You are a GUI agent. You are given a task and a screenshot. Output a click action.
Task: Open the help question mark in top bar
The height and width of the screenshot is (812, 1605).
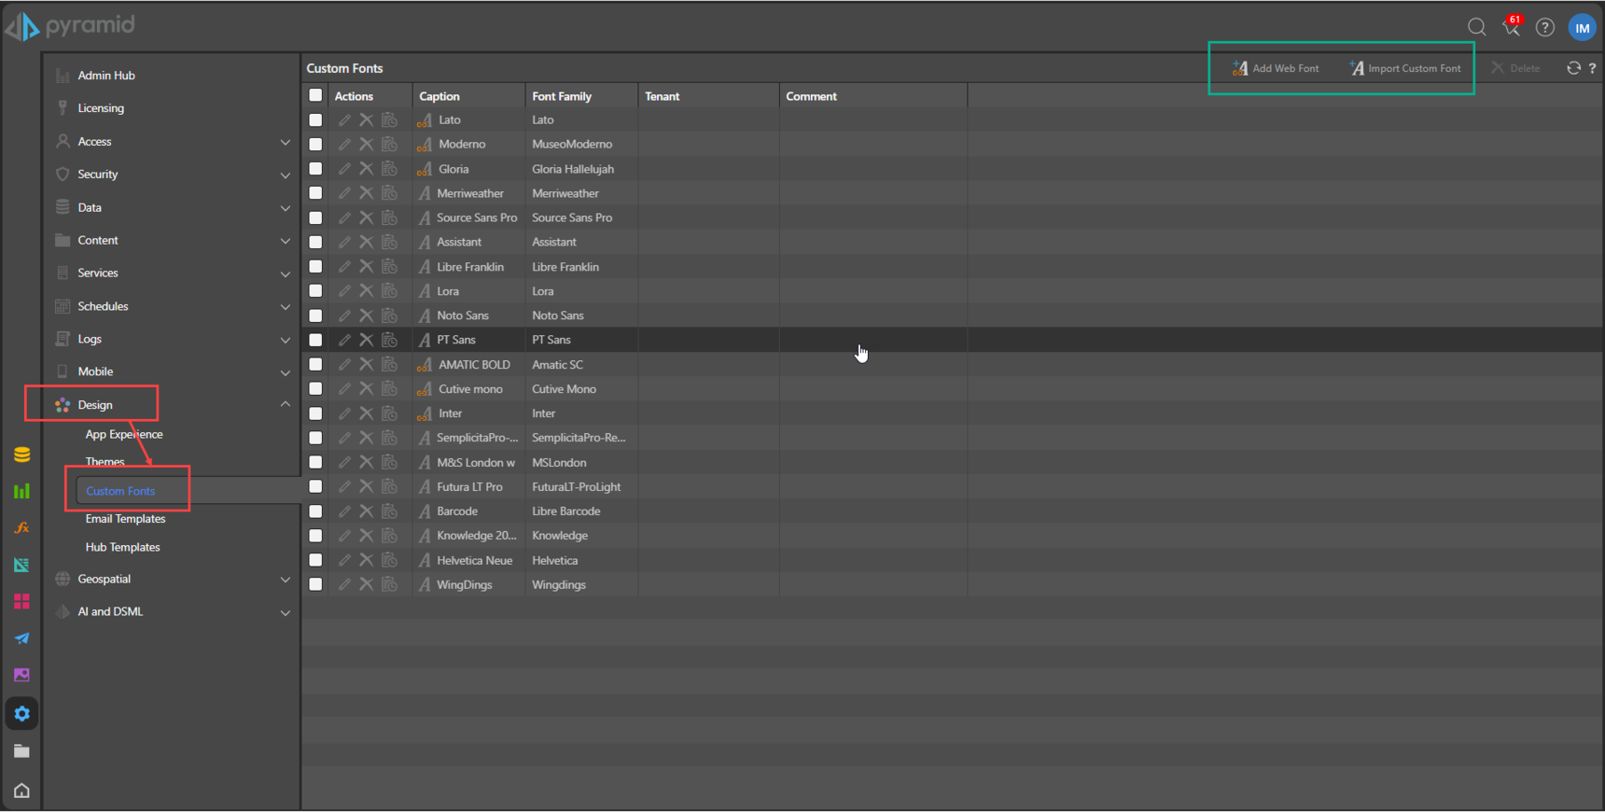[x=1545, y=27]
